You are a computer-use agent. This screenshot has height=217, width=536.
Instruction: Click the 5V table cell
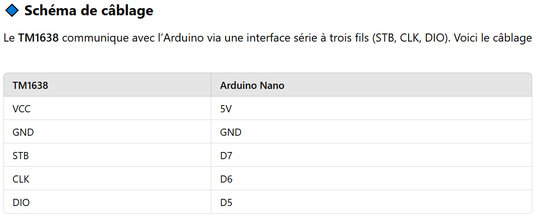pos(371,108)
